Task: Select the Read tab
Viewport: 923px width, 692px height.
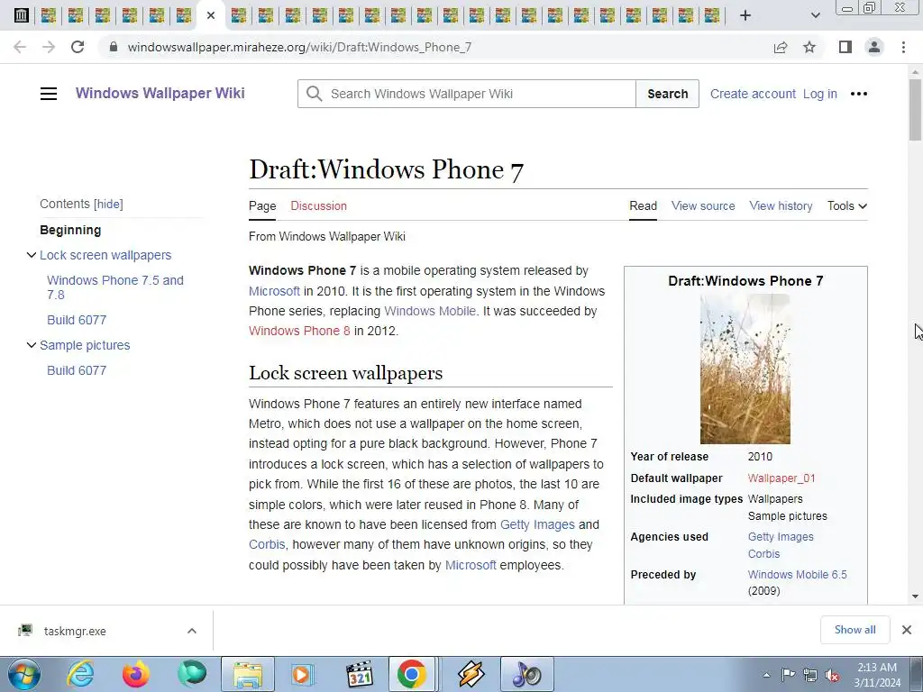Action: (x=643, y=206)
